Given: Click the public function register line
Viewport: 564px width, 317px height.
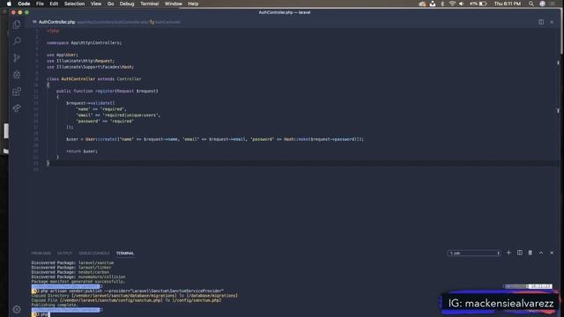Looking at the screenshot, I should coord(108,91).
